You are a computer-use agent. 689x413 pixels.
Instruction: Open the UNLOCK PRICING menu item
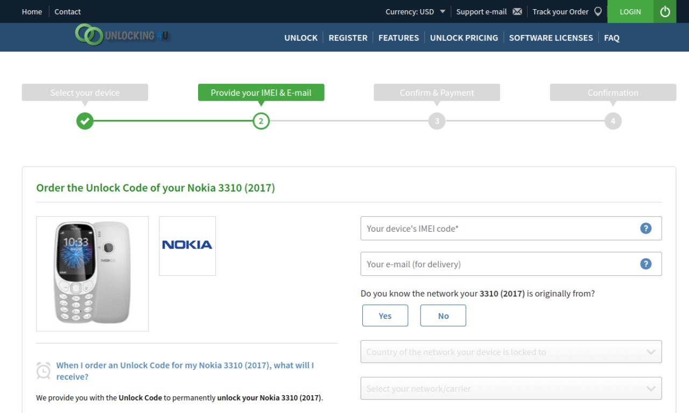point(464,38)
